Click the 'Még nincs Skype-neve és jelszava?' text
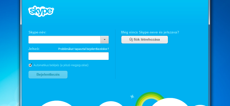The height and width of the screenshot is (106, 230). (x=150, y=32)
